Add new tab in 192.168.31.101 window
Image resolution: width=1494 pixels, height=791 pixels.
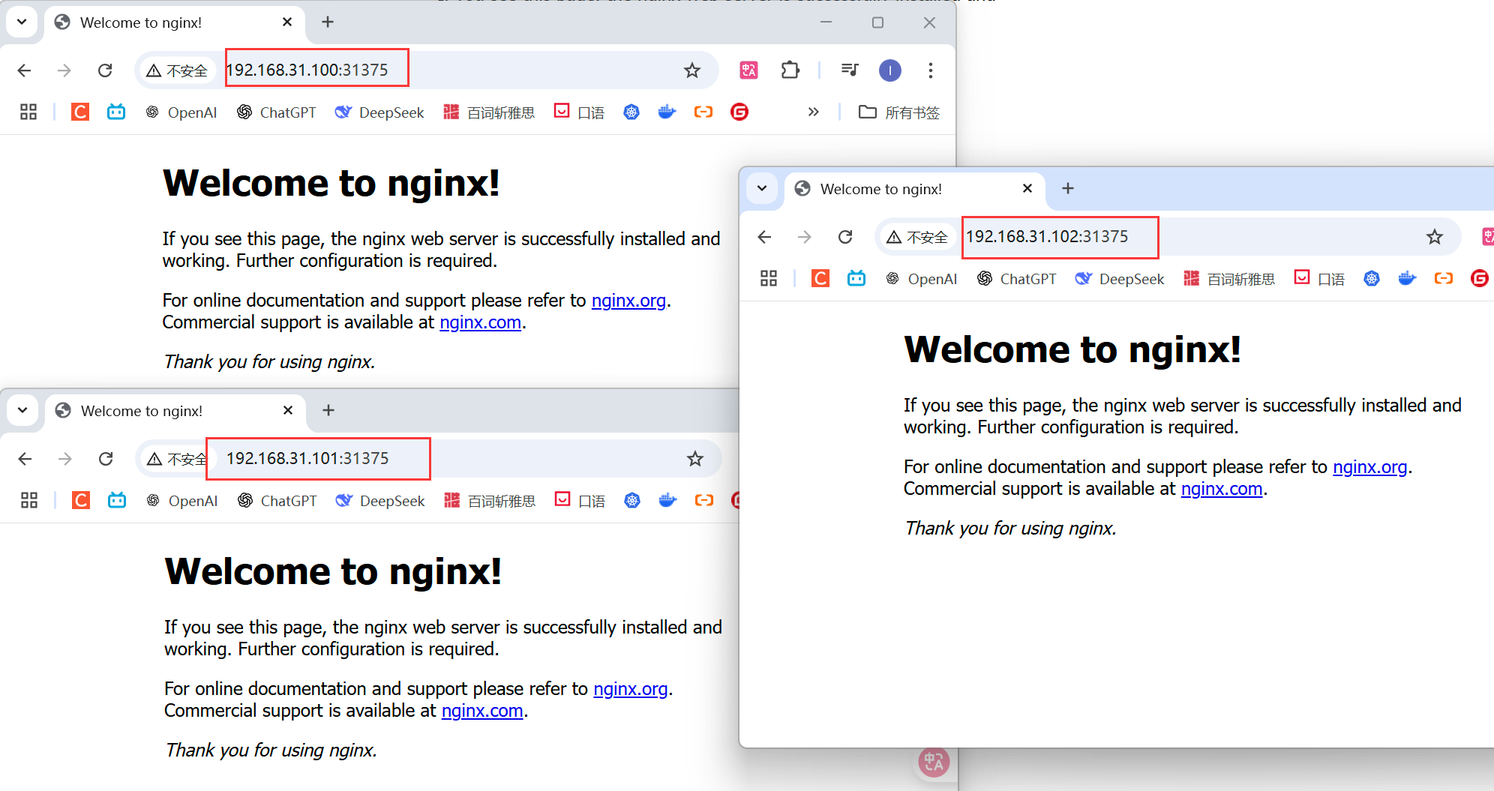328,411
